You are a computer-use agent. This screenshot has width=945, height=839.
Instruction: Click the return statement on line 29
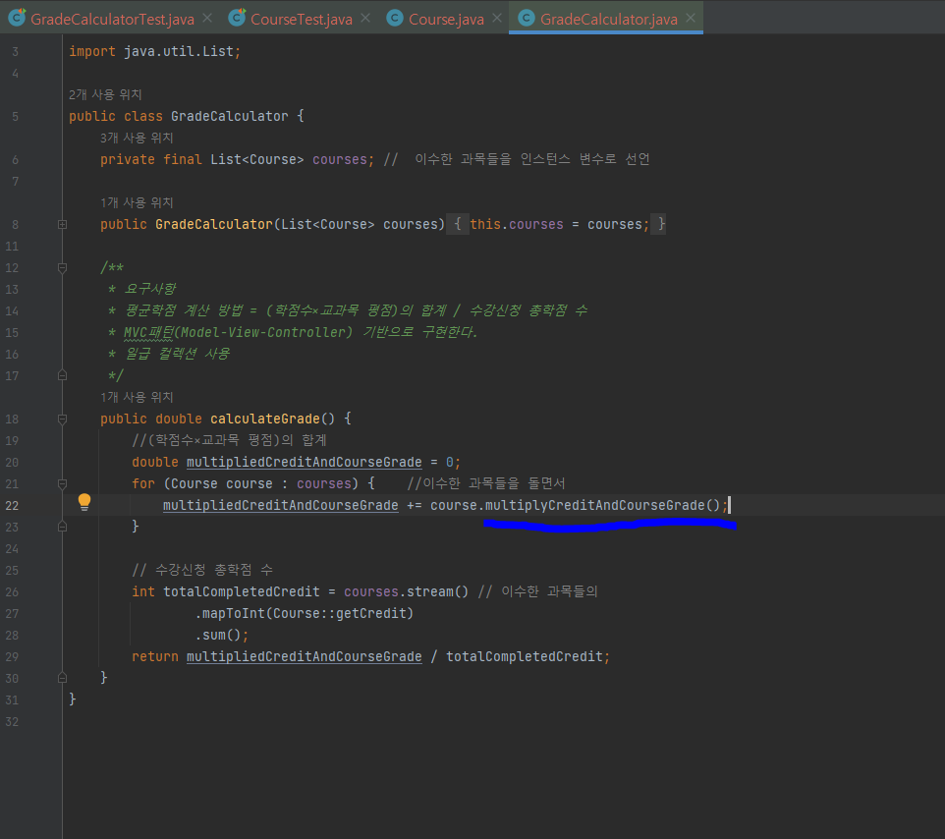tap(371, 657)
